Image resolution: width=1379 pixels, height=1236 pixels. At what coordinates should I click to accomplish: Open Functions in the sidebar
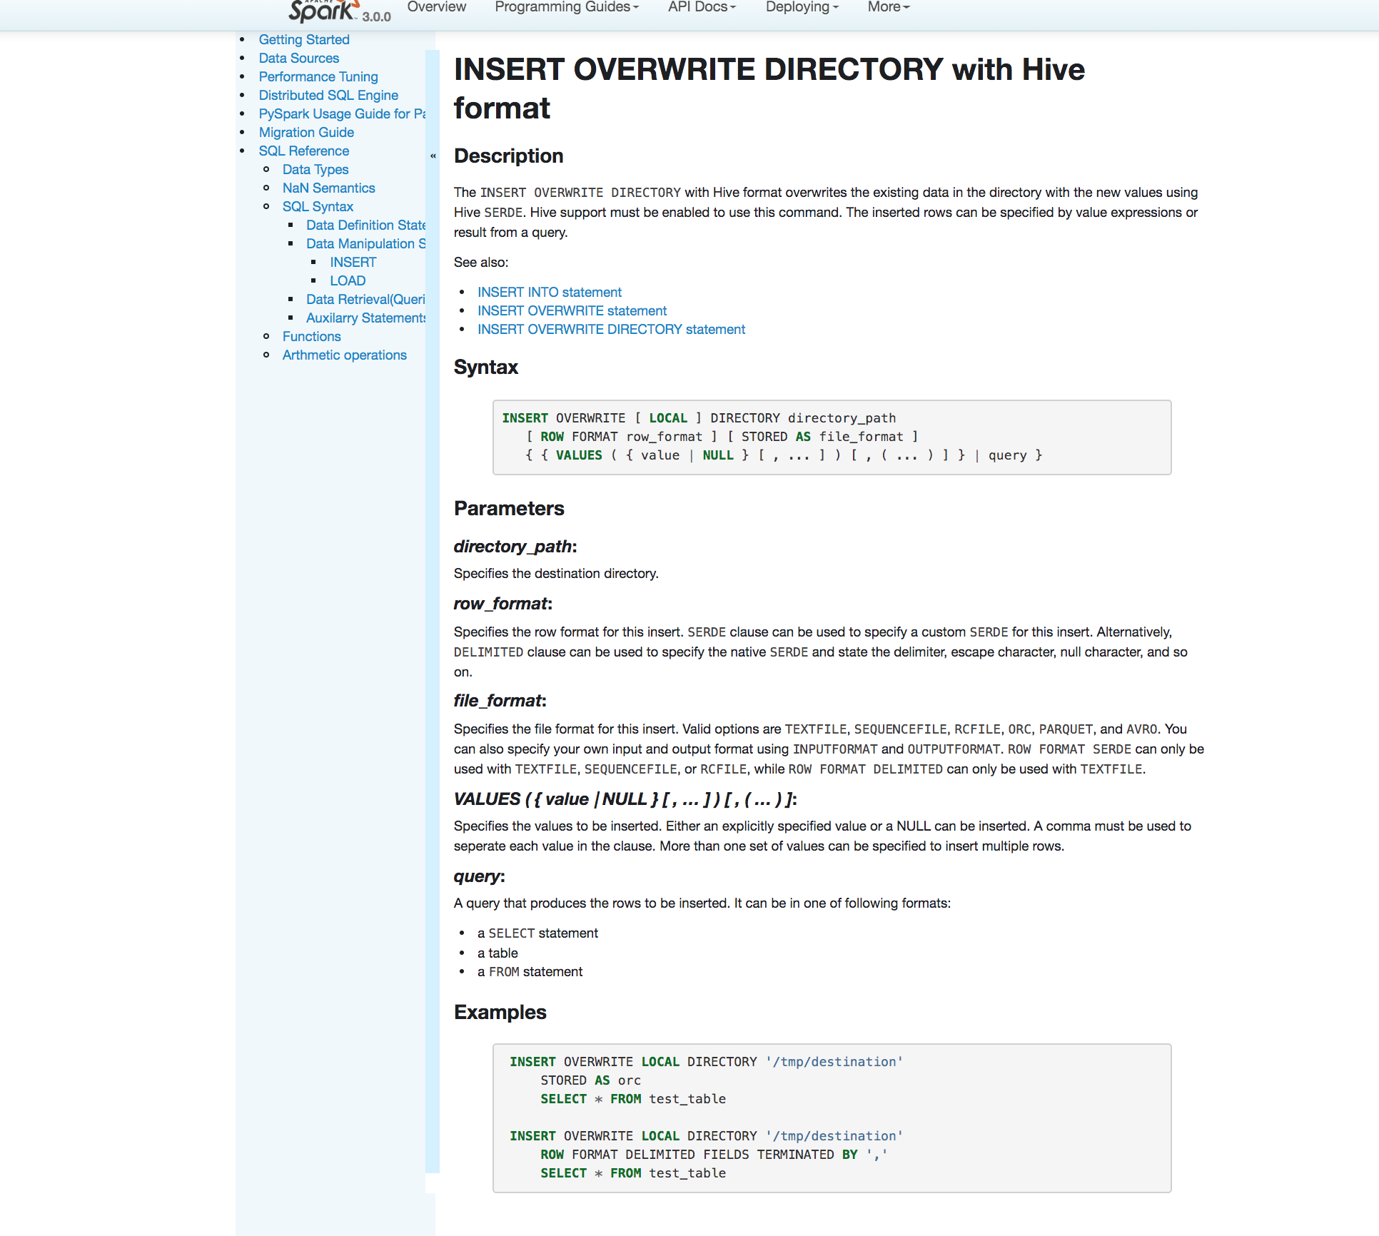311,336
